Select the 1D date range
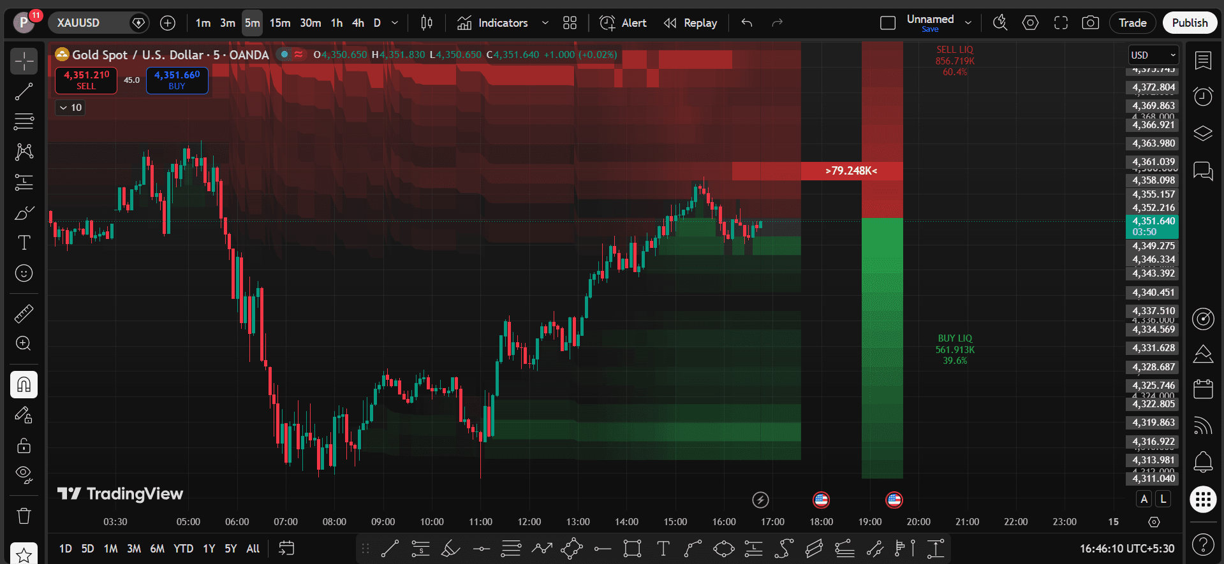The width and height of the screenshot is (1224, 564). (65, 549)
